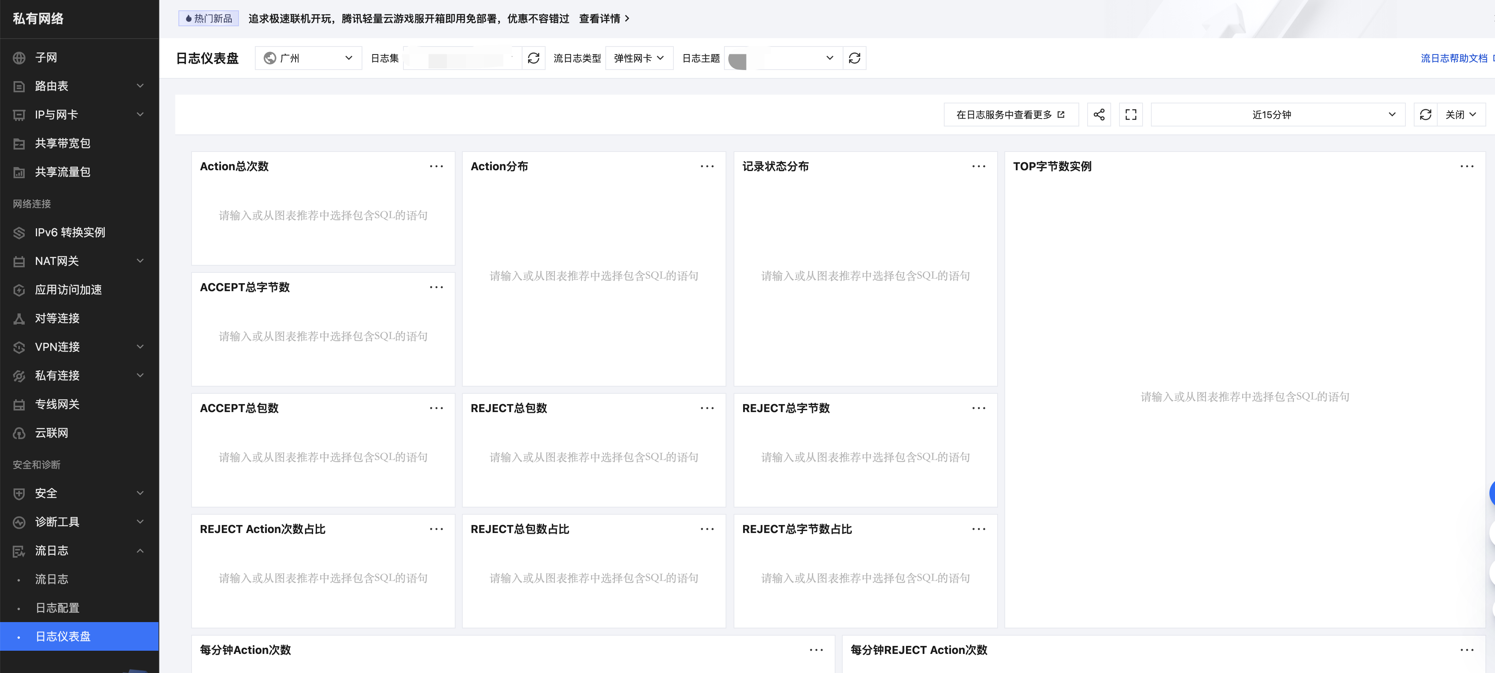The image size is (1495, 673).
Task: Refresh dashboard data next to 关闭
Action: 1425,115
